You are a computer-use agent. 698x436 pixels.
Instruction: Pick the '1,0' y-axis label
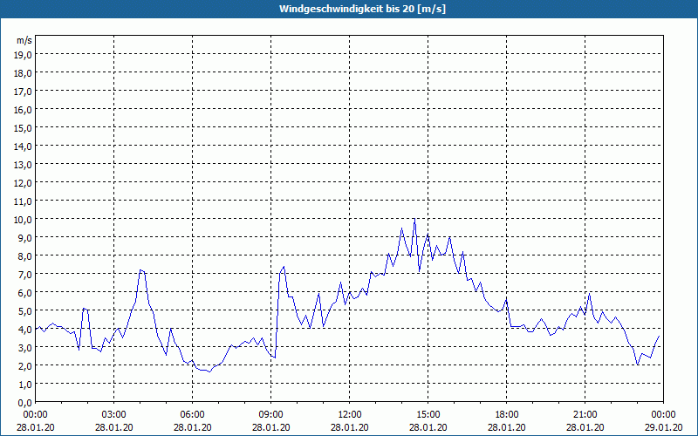point(25,384)
